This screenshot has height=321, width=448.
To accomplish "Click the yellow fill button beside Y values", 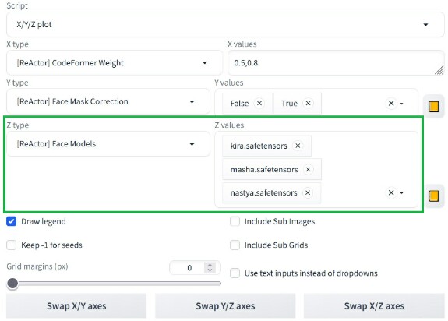I will (433, 107).
